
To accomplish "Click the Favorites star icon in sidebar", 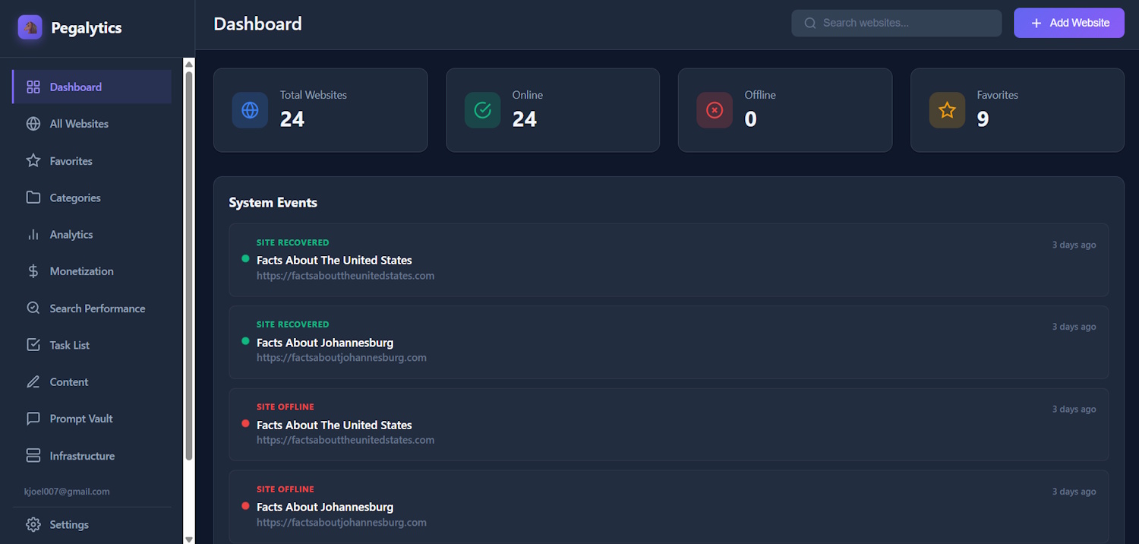I will pos(33,160).
